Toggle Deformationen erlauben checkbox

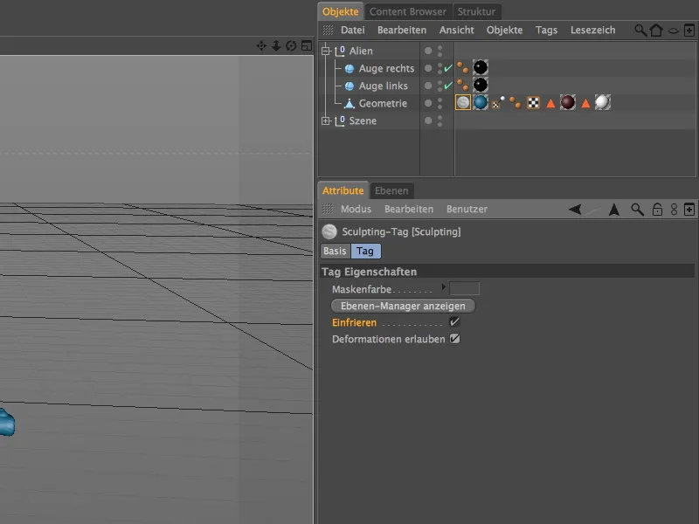coord(454,339)
